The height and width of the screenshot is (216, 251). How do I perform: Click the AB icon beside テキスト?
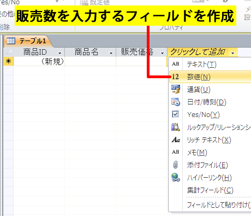176,64
